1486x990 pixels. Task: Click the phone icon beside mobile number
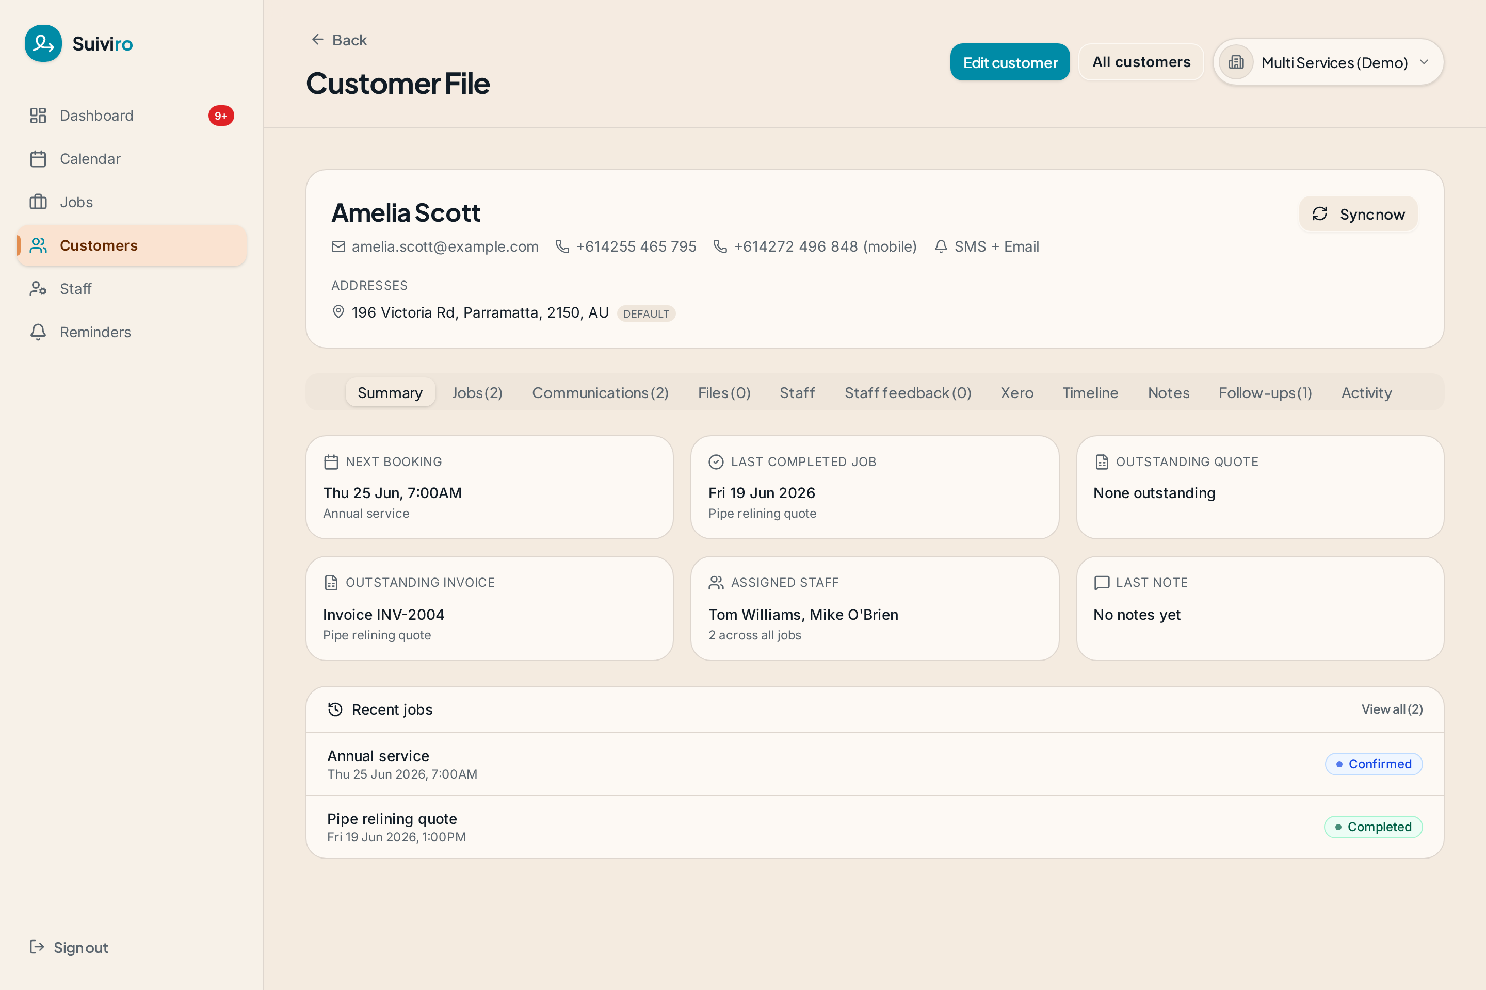(x=720, y=246)
